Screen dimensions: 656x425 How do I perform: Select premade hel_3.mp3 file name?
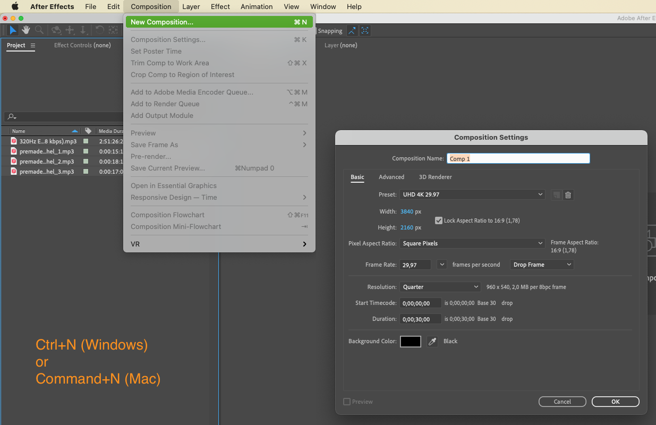coord(47,172)
